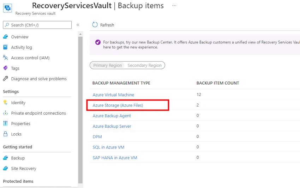Click the Properties bars icon
Viewport: 300px width, 188px height.
5,123
